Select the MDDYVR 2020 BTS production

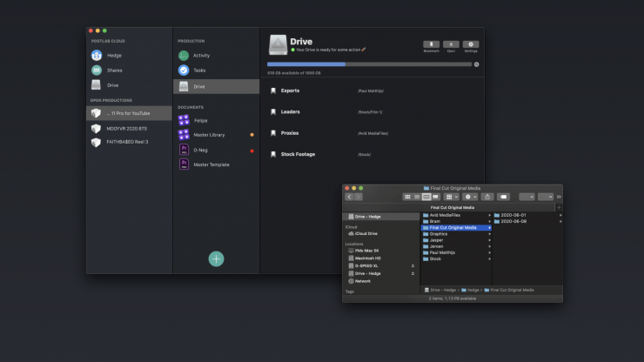[x=126, y=127]
